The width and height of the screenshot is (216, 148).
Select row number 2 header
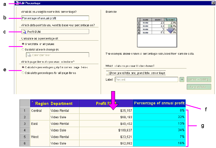(25, 117)
